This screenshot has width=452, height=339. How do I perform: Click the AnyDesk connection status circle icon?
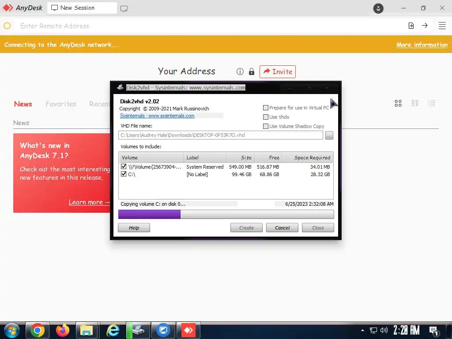pos(7,26)
